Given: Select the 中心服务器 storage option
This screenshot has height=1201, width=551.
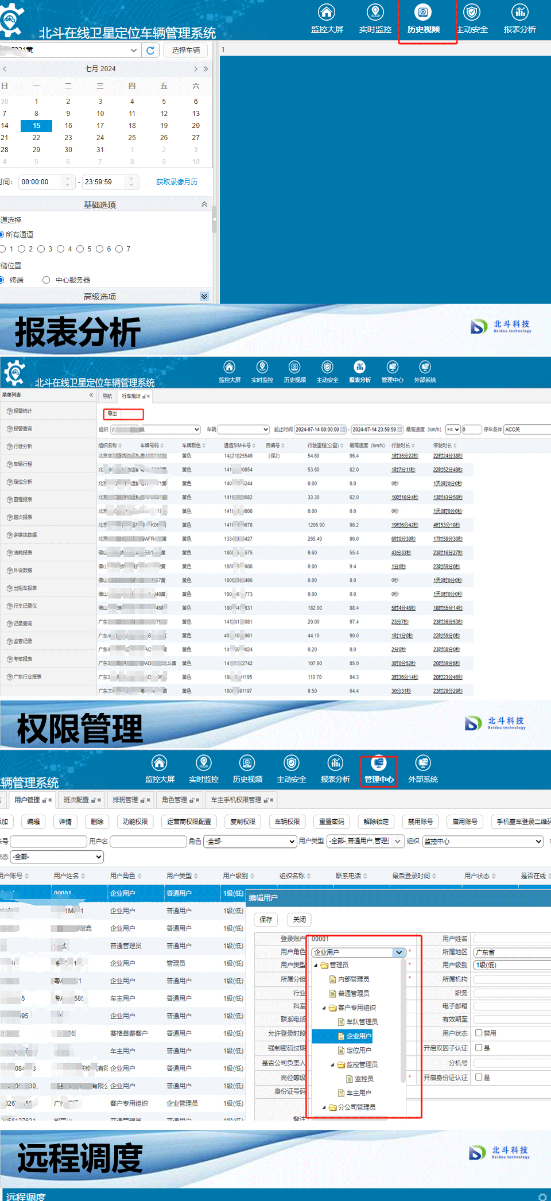Looking at the screenshot, I should coord(46,280).
